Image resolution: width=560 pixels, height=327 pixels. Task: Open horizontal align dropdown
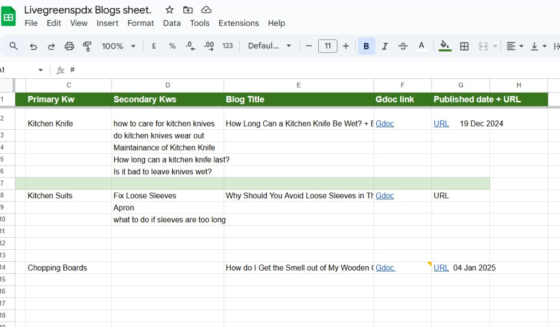515,46
